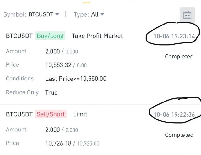Open the calendar date filter

point(187,15)
